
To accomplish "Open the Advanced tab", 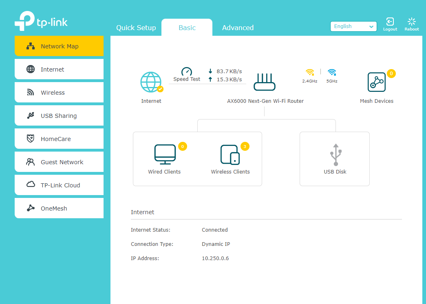I will click(x=238, y=28).
